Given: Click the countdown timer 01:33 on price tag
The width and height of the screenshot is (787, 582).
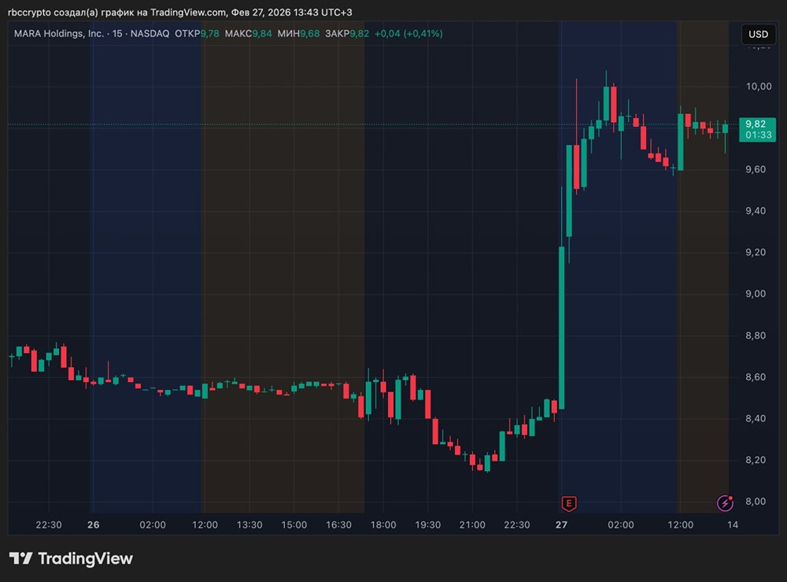Looking at the screenshot, I should point(759,135).
